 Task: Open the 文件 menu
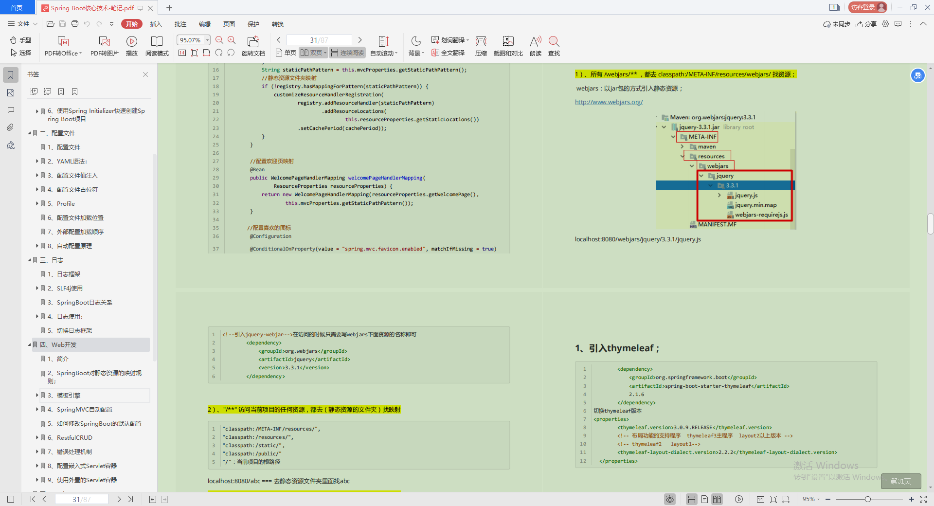pos(22,24)
